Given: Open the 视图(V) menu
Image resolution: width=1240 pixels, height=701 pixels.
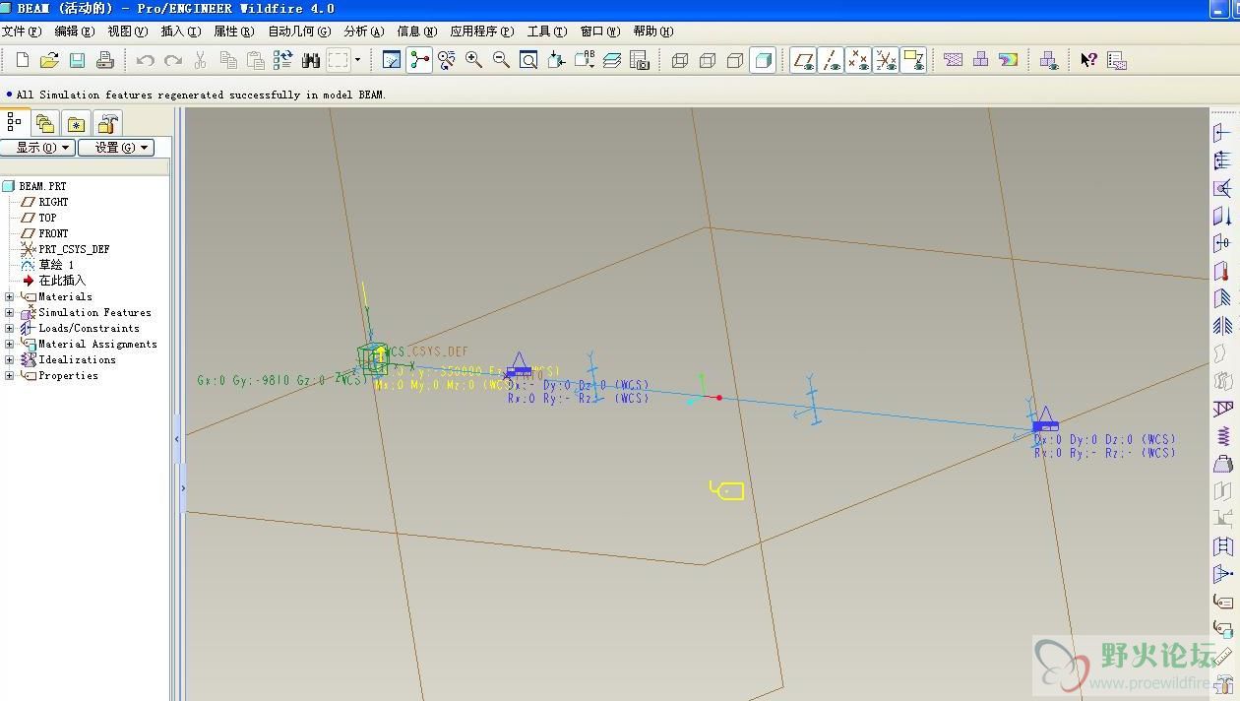Looking at the screenshot, I should [x=128, y=32].
